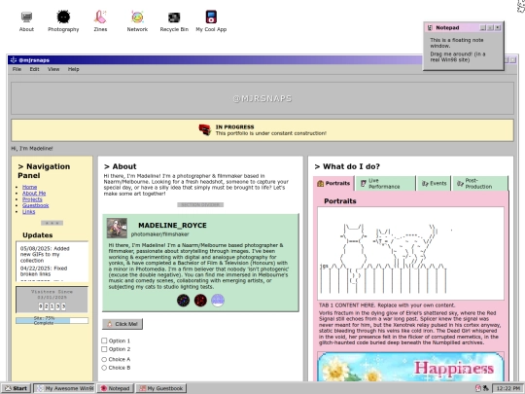This screenshot has height=394, width=525.
Task: Click the MADELINE_ROYCE profile name heading
Action: click(x=172, y=226)
